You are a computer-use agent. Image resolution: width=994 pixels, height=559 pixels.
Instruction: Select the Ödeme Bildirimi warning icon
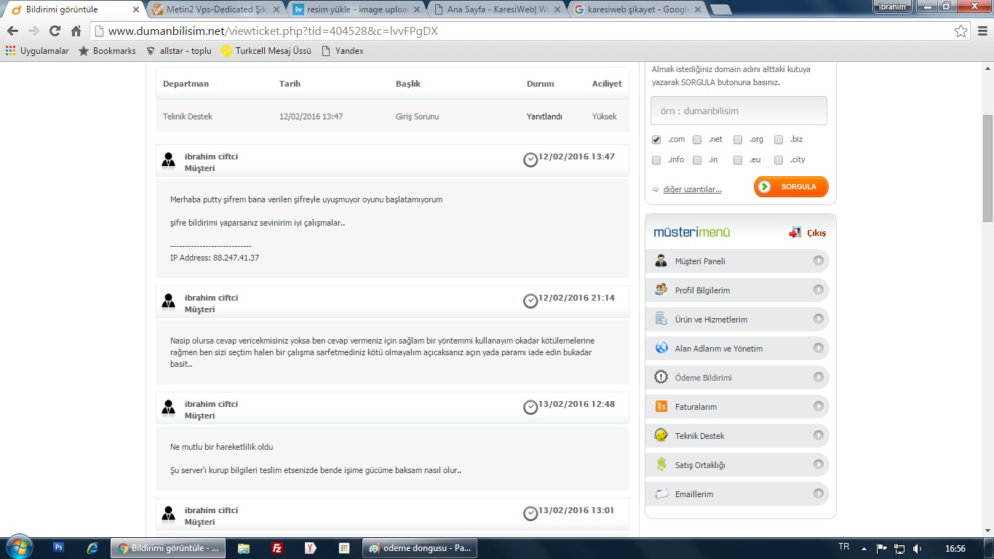point(661,377)
